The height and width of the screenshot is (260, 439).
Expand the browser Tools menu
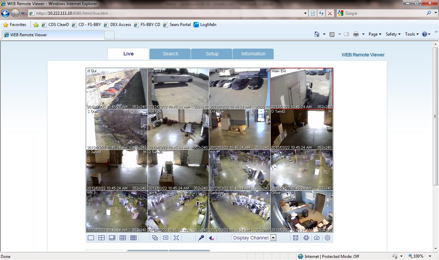tap(412, 34)
